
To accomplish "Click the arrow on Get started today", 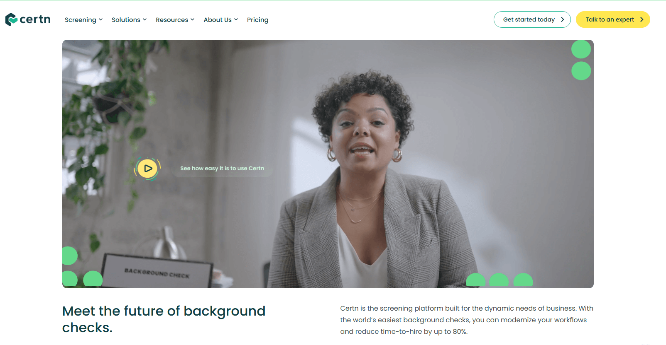I will coord(563,19).
